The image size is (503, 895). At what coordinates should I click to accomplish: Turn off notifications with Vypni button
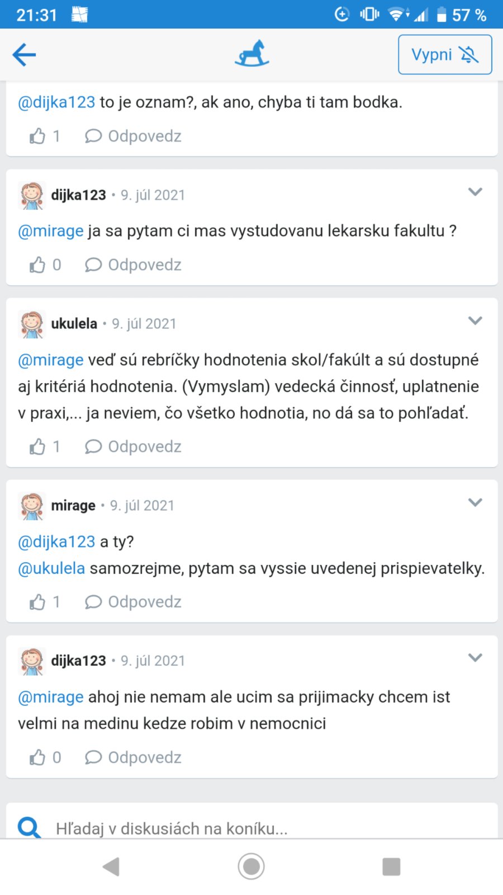(445, 55)
